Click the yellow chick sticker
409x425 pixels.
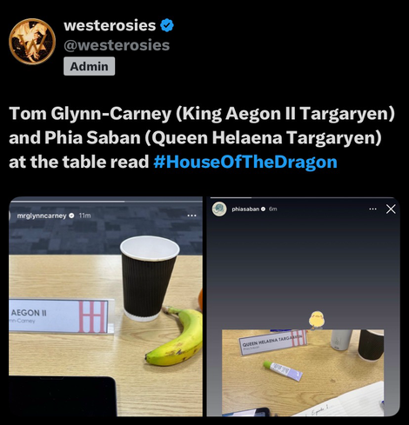317,320
